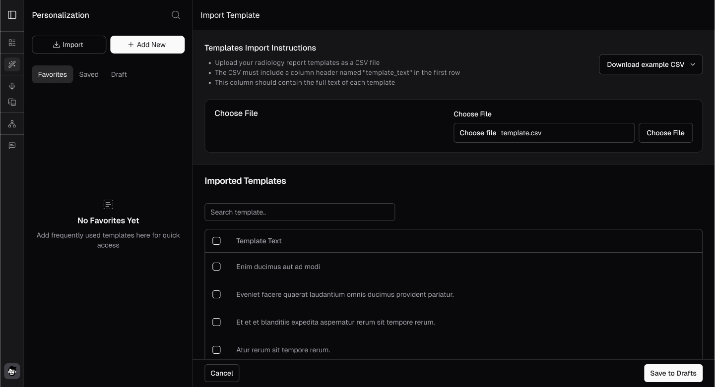Viewport: 715px width, 387px height.
Task: Click the template.csv file input
Action: tap(544, 133)
